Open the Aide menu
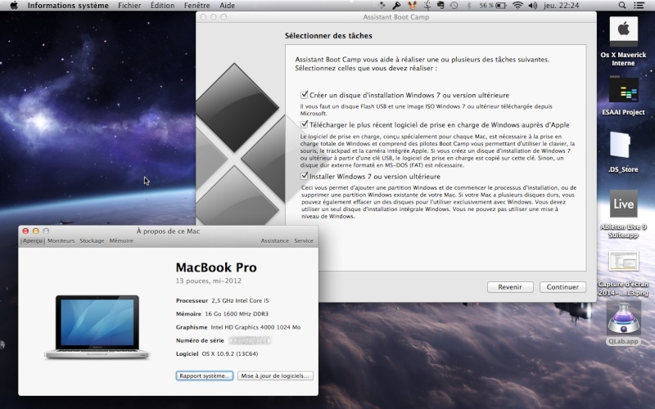Screen dimensions: 655x409 tap(228, 6)
